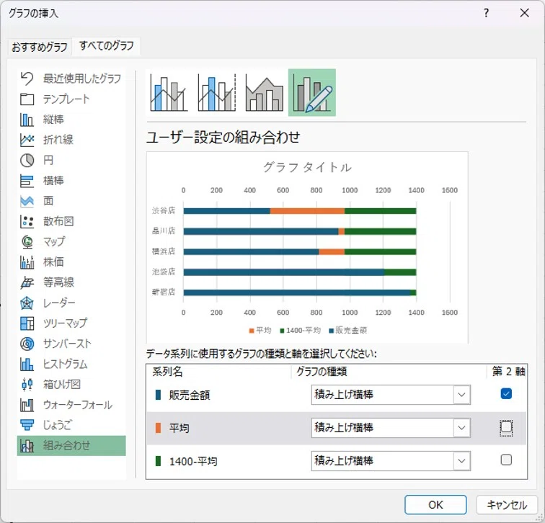Choose 横棒 label in chart list
The image size is (545, 523).
tap(53, 181)
